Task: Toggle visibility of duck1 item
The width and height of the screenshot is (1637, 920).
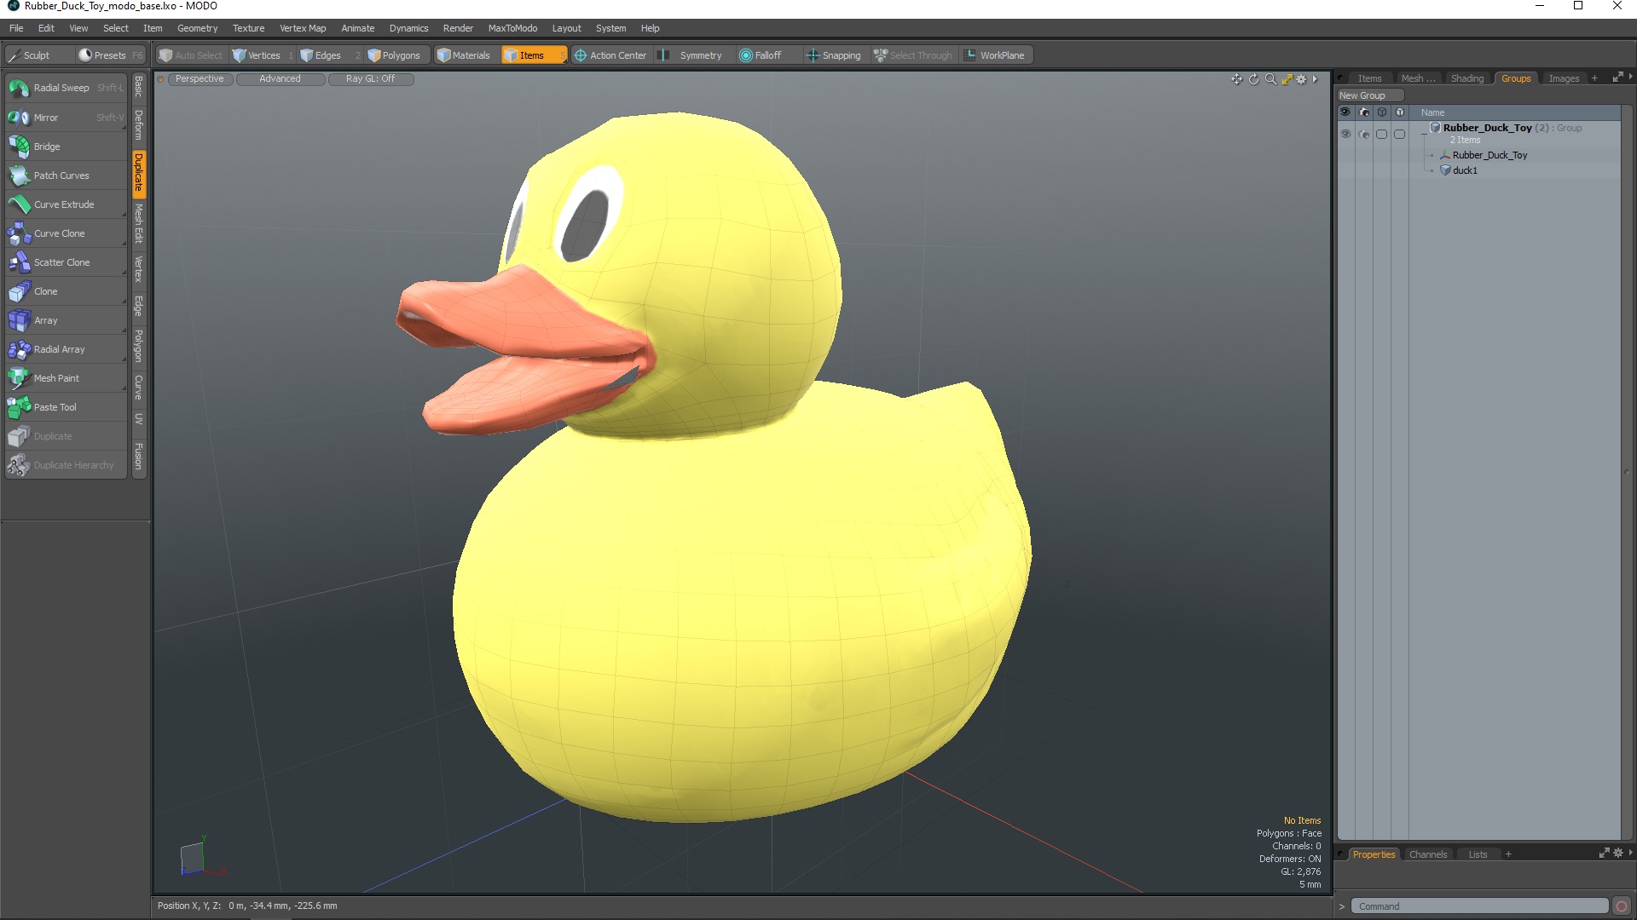Action: click(1345, 170)
